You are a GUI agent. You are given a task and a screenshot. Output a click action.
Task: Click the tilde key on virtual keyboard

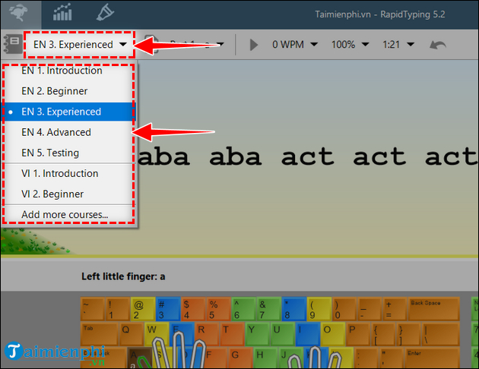click(92, 309)
